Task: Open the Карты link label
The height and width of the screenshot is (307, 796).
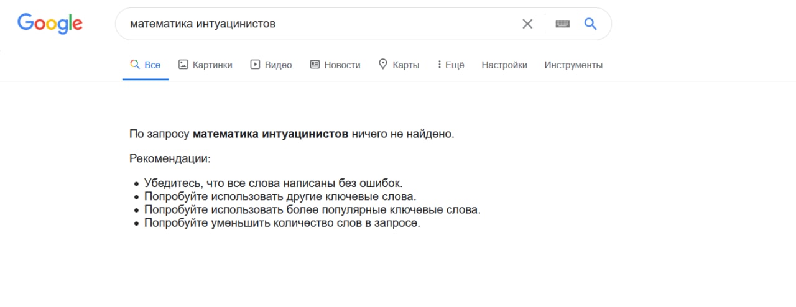Action: [x=406, y=65]
